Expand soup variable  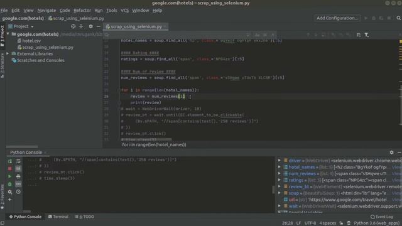click(x=280, y=193)
